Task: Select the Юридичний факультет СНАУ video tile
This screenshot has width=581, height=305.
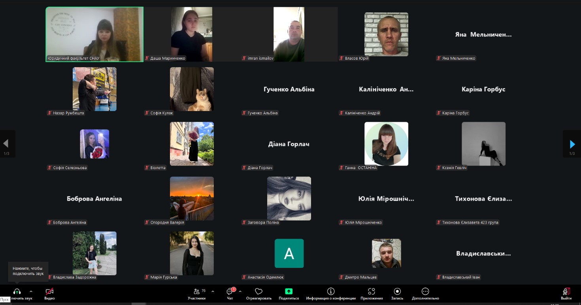Action: click(94, 34)
